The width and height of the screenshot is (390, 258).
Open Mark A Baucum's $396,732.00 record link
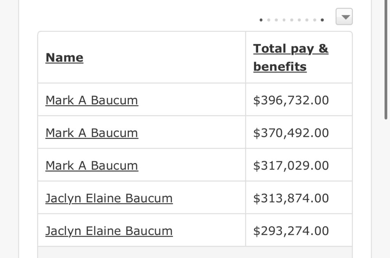pos(92,100)
